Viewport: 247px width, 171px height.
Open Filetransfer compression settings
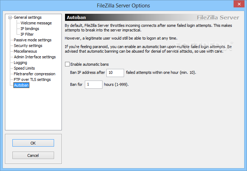(x=35, y=74)
